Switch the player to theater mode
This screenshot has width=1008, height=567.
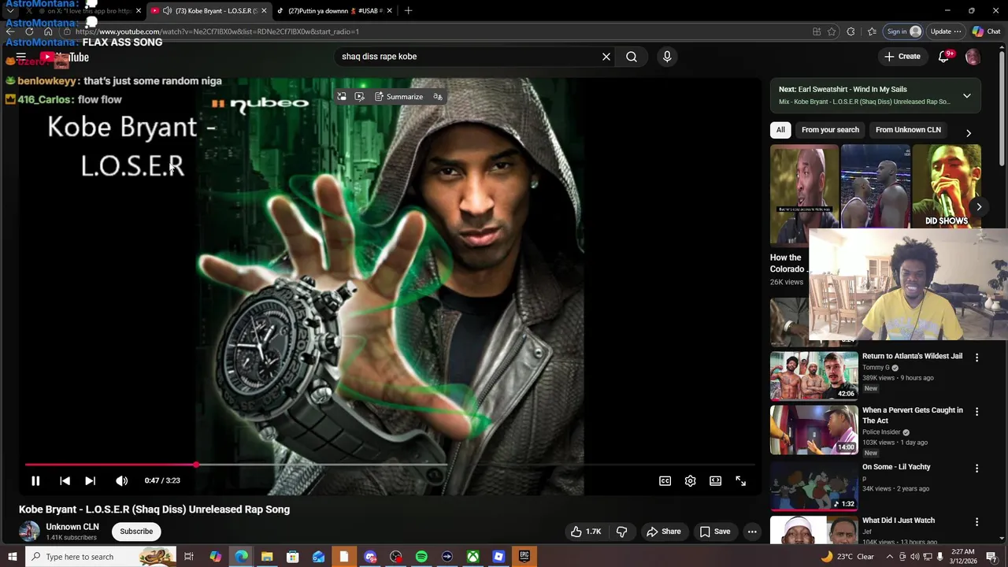tap(715, 480)
